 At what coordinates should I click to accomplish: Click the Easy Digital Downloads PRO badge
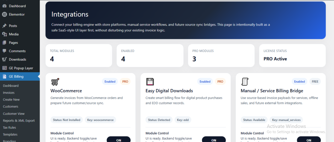pos(220,81)
